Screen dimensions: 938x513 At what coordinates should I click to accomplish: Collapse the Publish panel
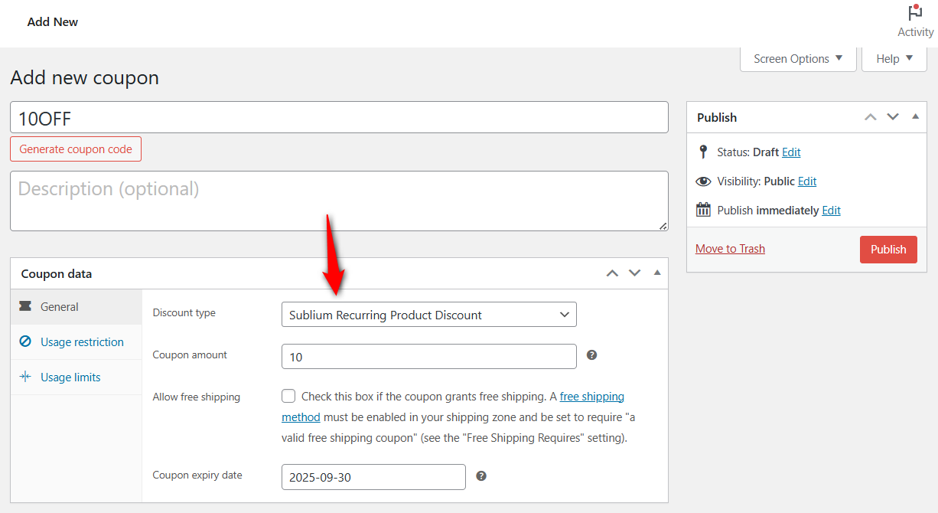tap(915, 116)
